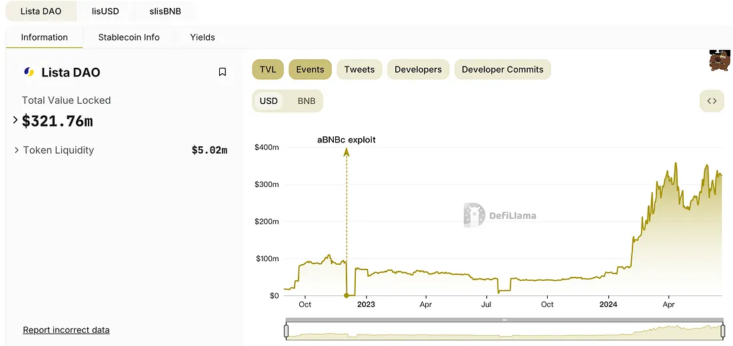Toggle Events on the chart
This screenshot has height=346, width=733.
[x=310, y=69]
